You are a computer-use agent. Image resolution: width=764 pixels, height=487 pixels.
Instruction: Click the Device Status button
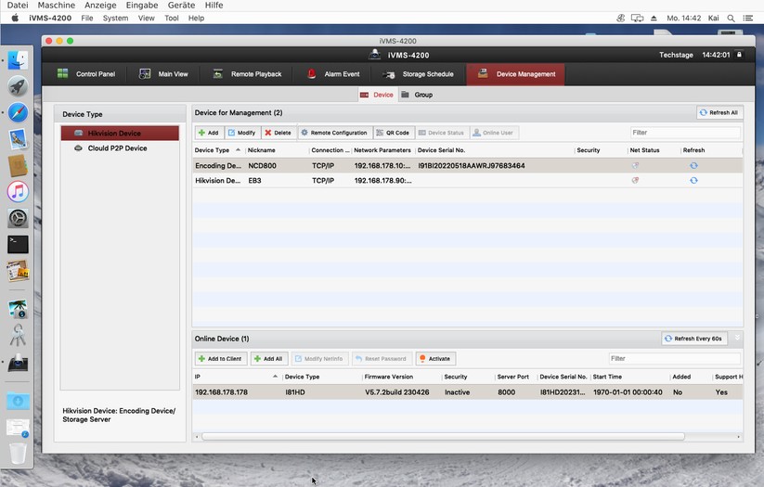click(442, 133)
